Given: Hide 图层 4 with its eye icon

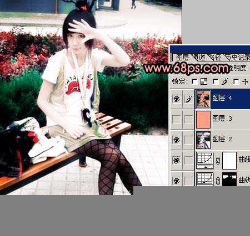Looking at the screenshot, I should (x=176, y=99).
